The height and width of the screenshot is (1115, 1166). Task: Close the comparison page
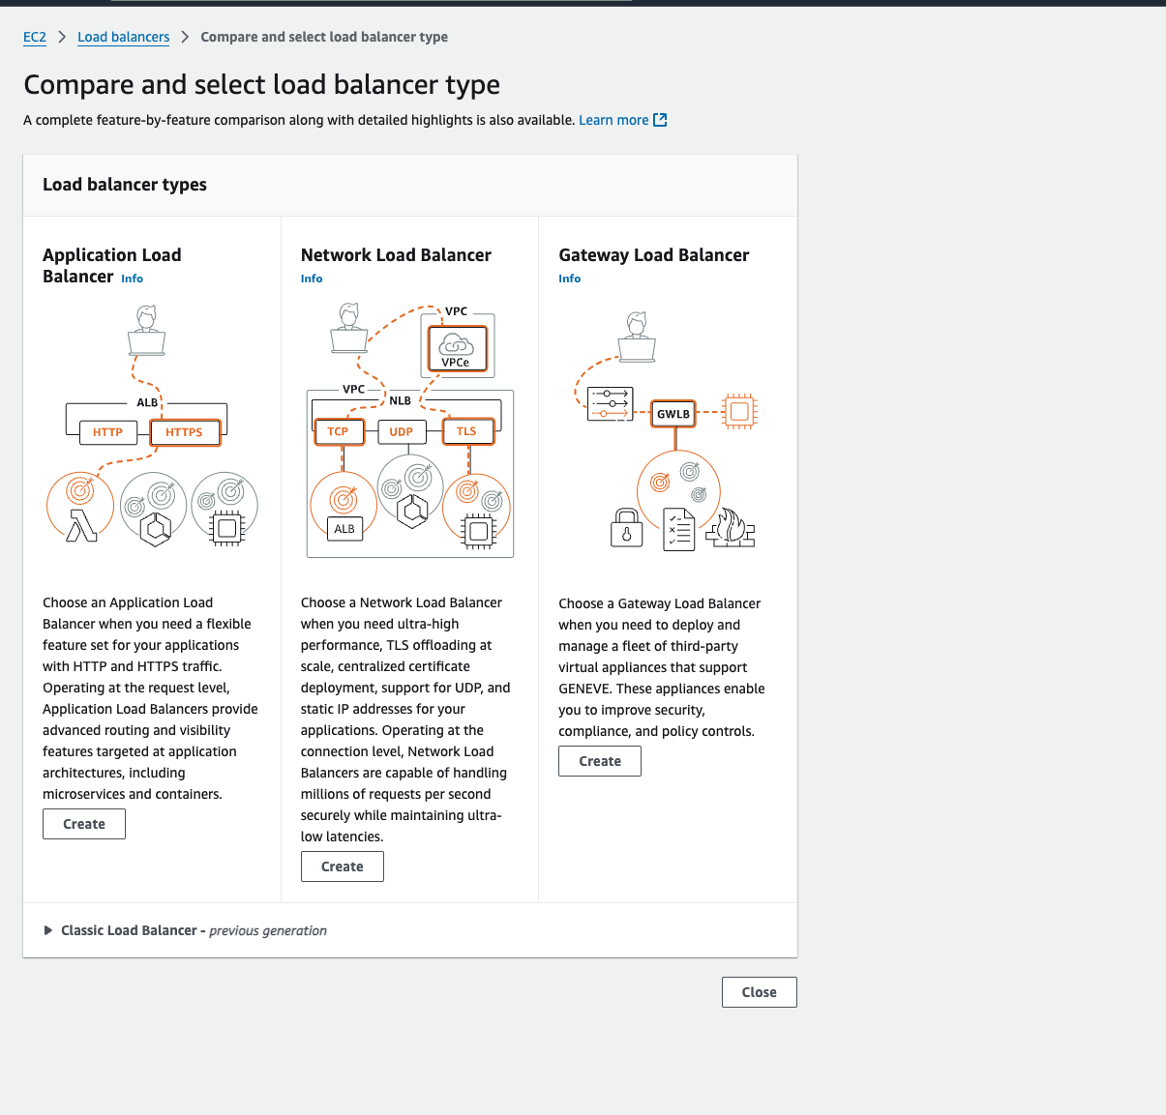[x=760, y=992]
